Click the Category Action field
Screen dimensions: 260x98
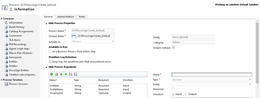point(193,42)
